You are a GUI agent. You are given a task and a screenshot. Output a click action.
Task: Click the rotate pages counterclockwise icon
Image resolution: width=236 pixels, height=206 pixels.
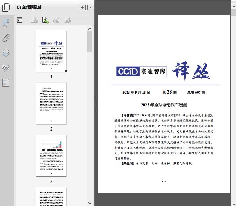point(56,20)
